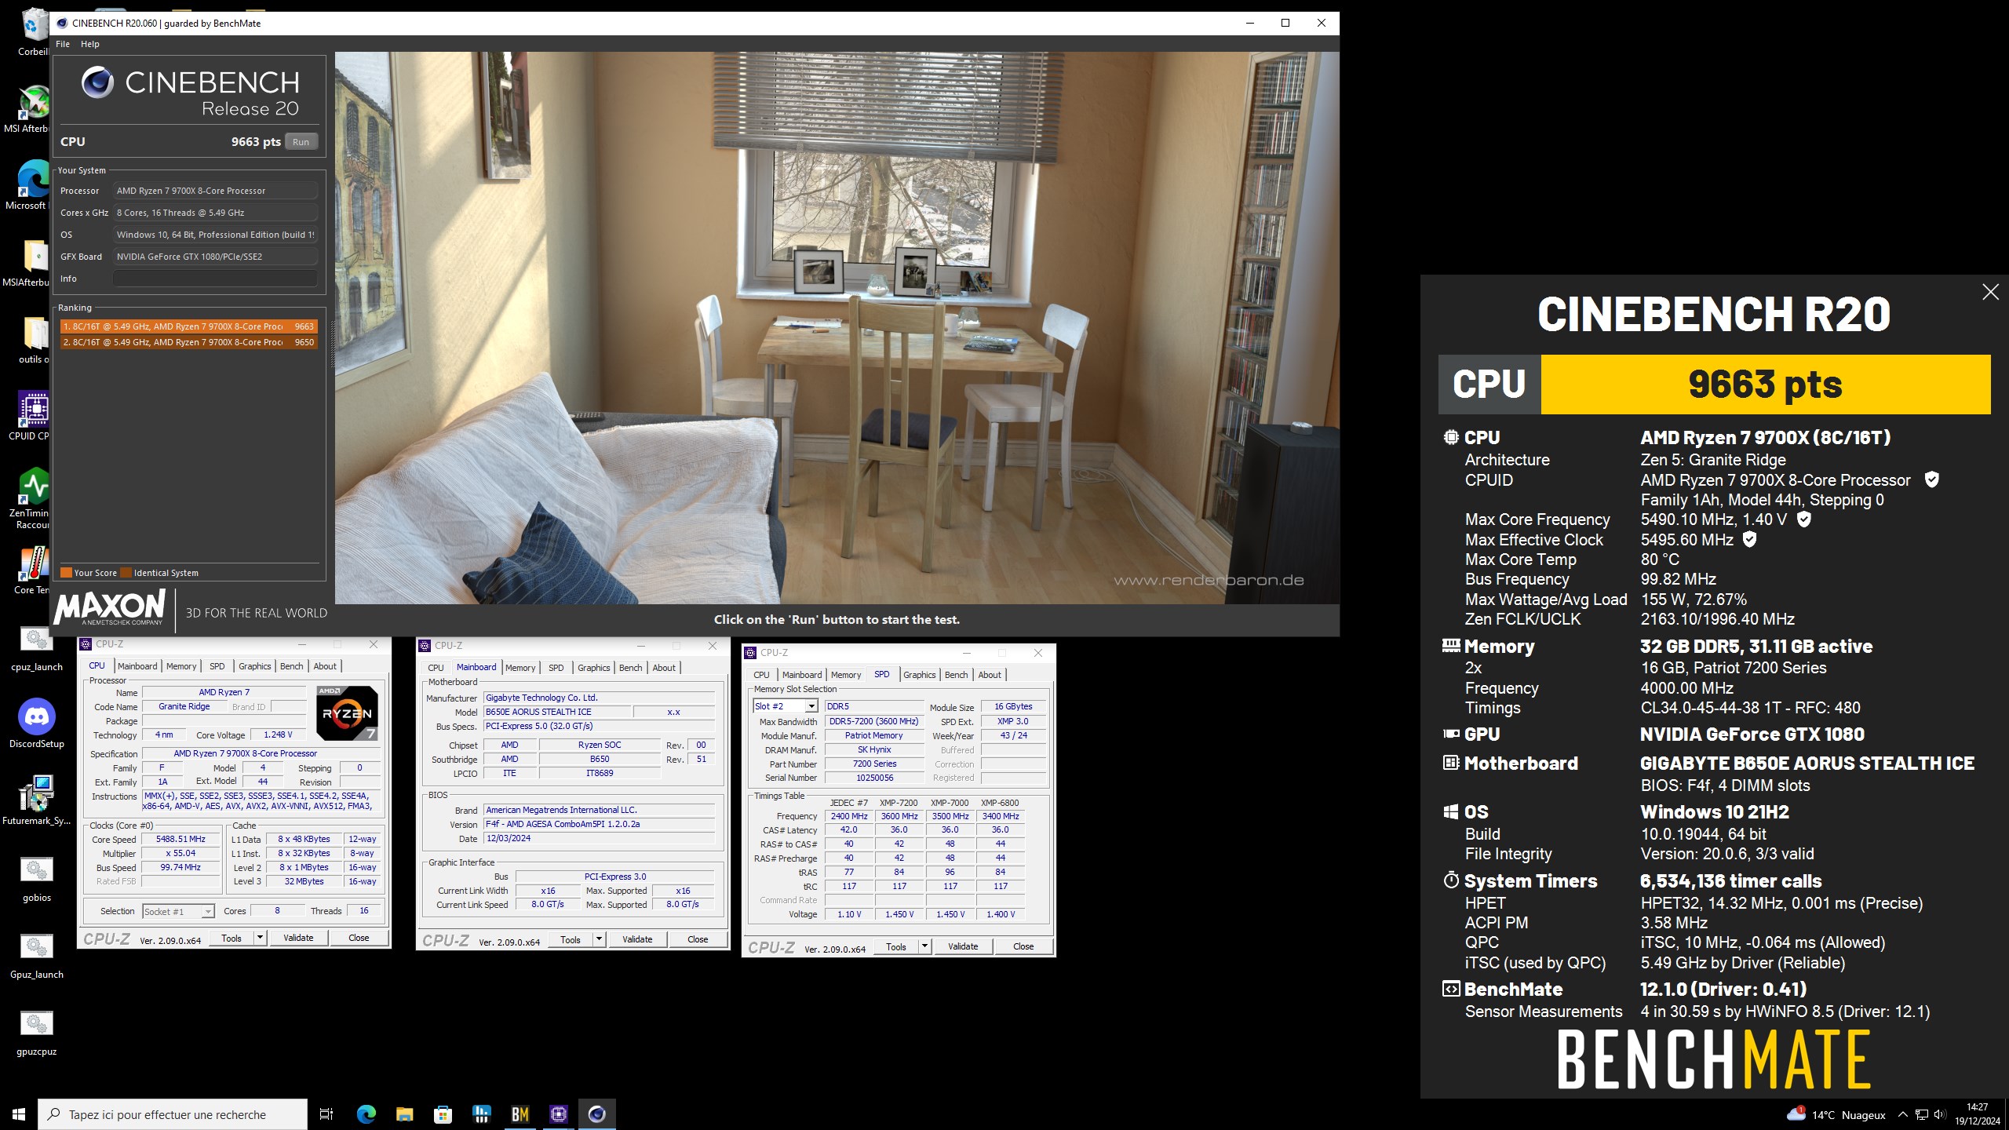Viewport: 2009px width, 1130px height.
Task: Open the clock and date in the taskbar
Action: [1978, 1114]
